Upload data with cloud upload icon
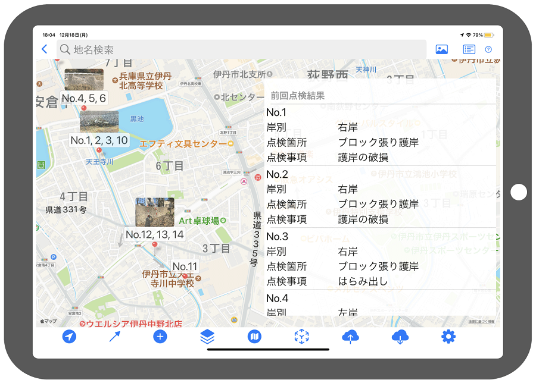This screenshot has width=536, height=383. (x=350, y=337)
